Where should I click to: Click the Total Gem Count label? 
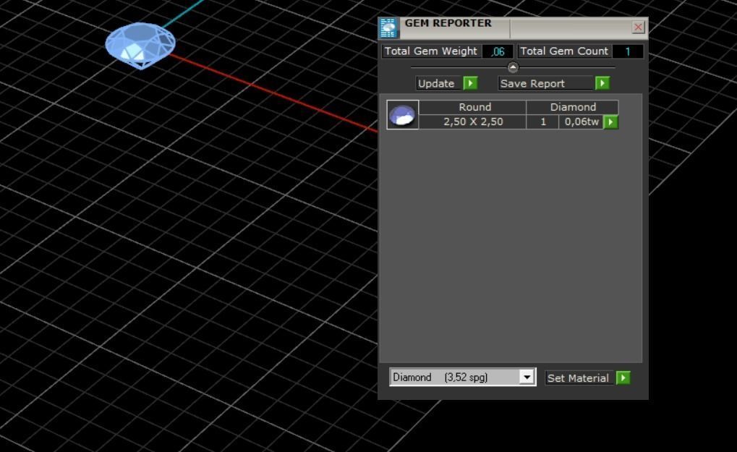[x=564, y=51]
